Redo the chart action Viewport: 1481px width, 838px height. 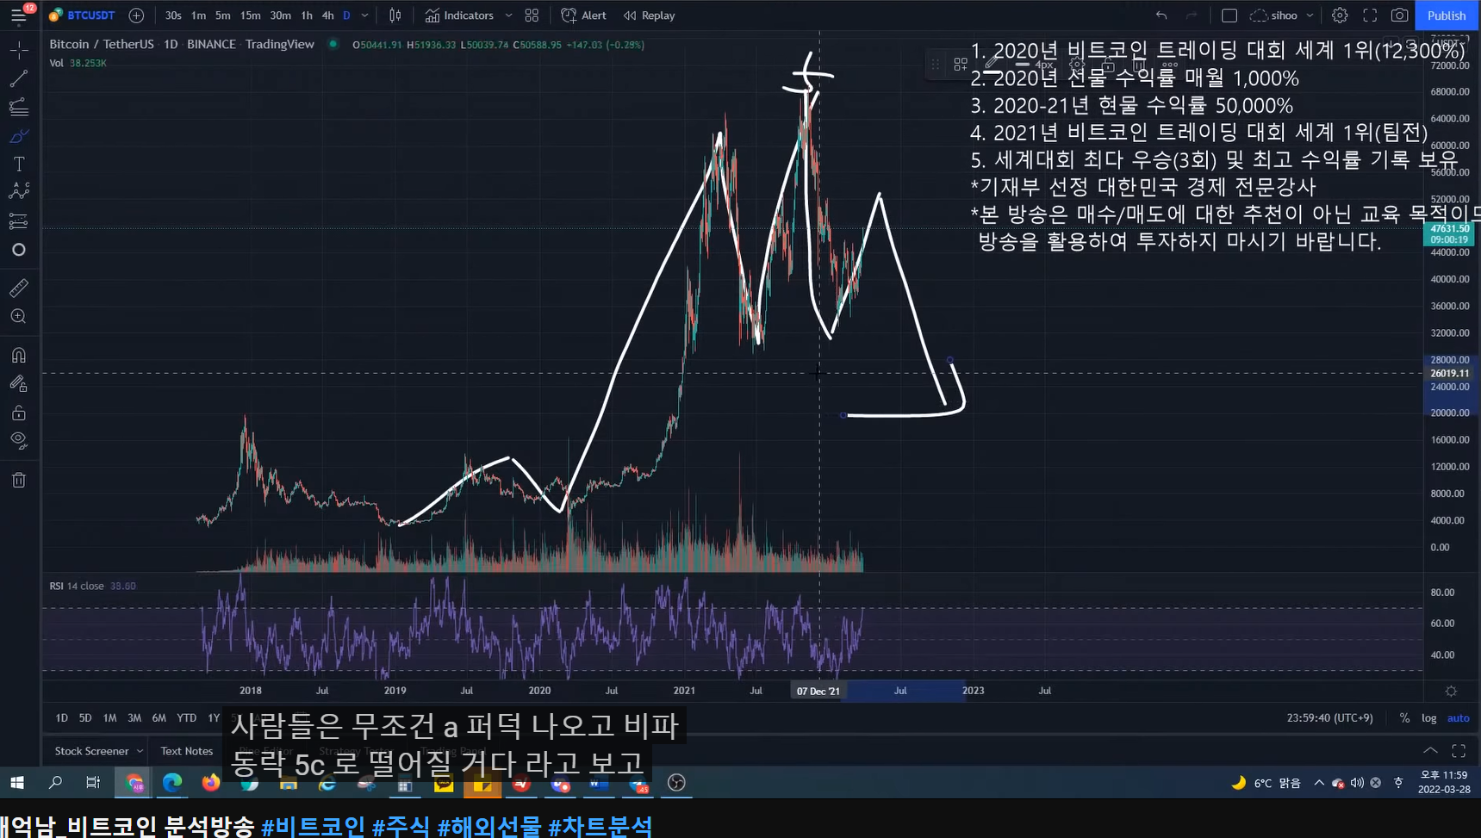coord(1192,16)
